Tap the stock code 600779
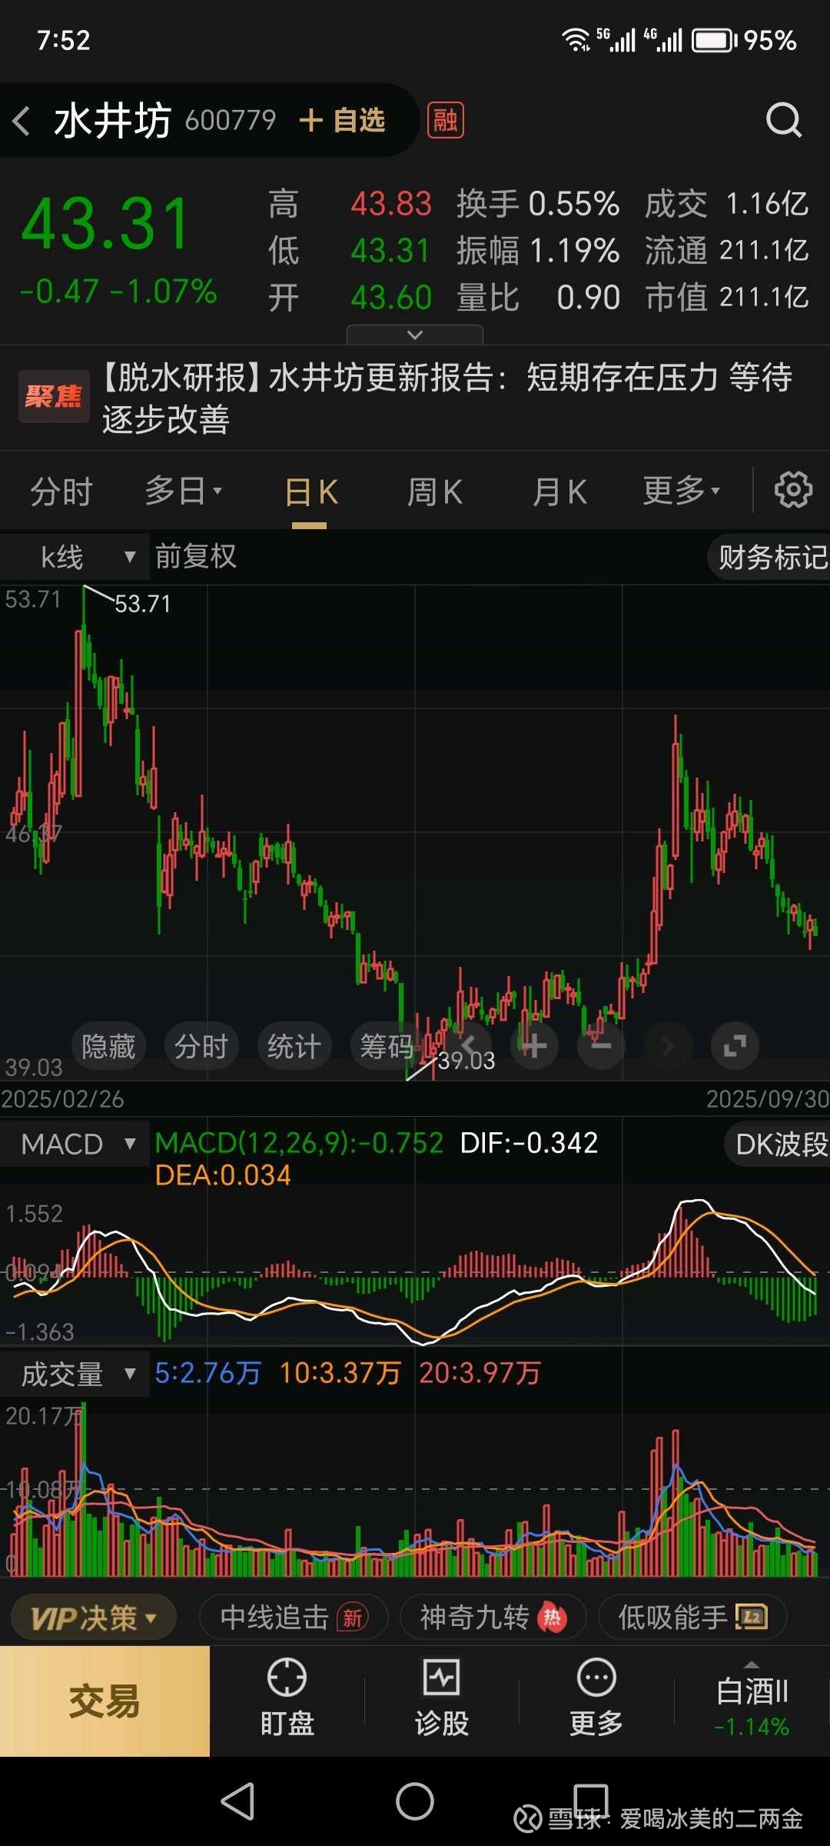Screen dimensions: 830x1846 [x=230, y=121]
